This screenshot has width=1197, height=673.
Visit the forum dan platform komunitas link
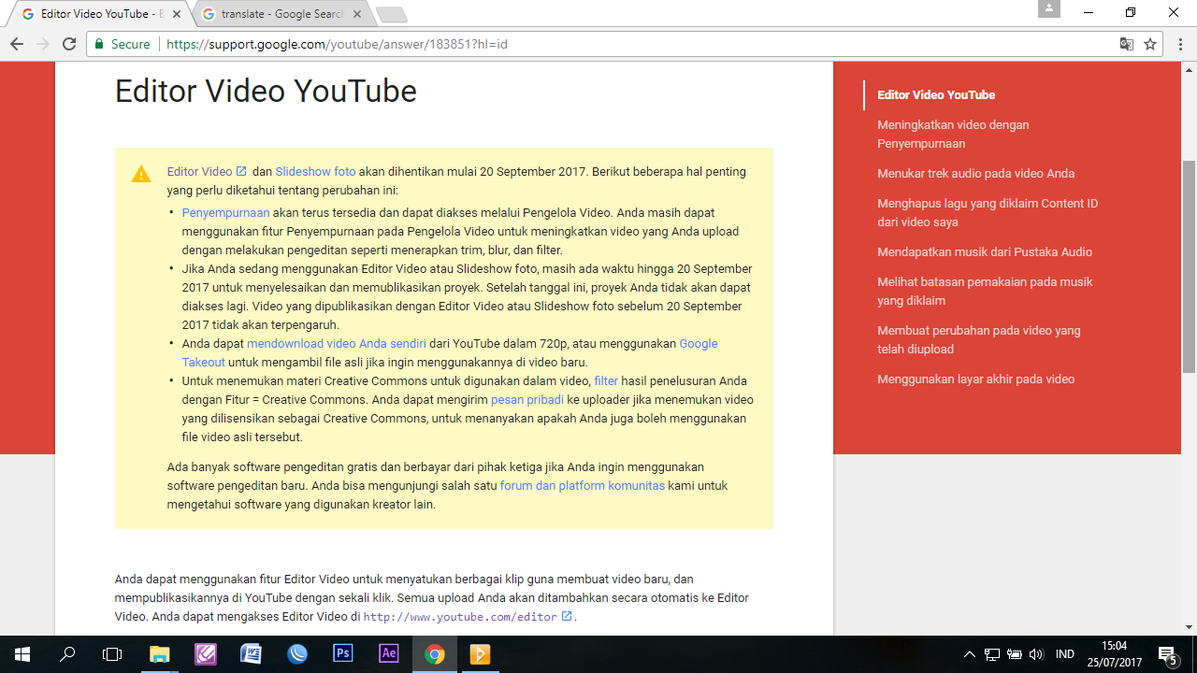[x=583, y=486]
